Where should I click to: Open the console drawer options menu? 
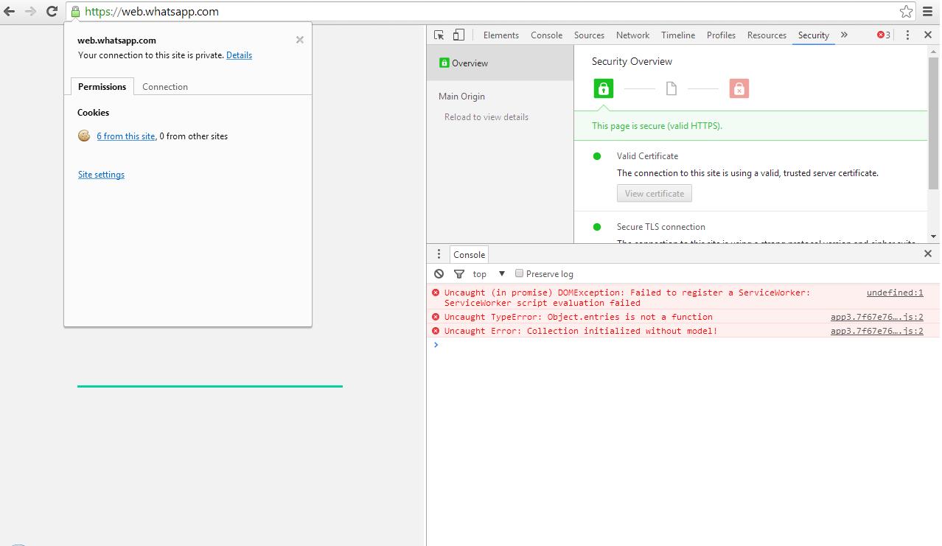[x=439, y=253]
